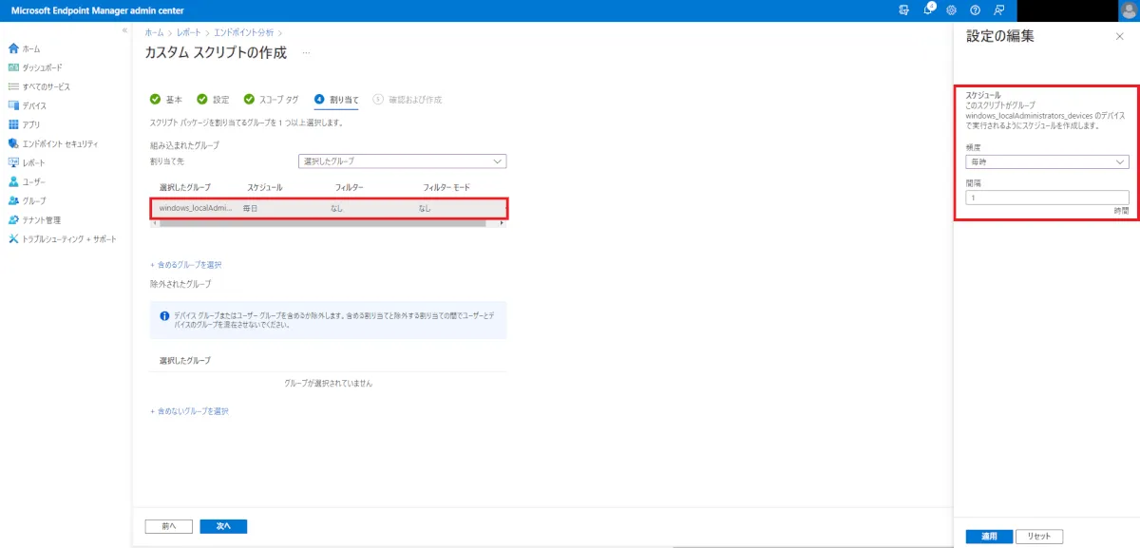
Task: Expand the 頻度 frequency dropdown
Action: coord(1046,162)
